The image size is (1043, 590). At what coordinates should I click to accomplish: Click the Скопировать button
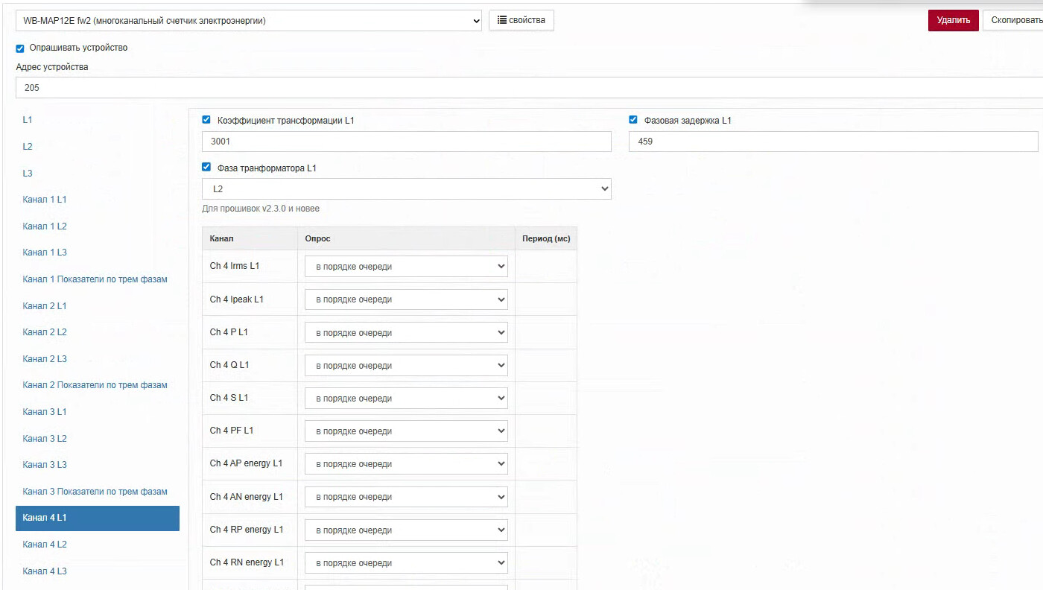click(x=1013, y=20)
